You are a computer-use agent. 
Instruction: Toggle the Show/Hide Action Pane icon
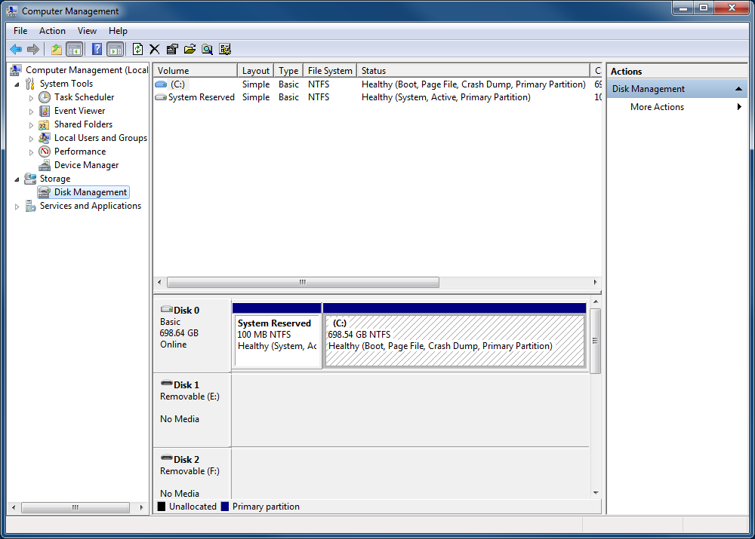coord(115,49)
